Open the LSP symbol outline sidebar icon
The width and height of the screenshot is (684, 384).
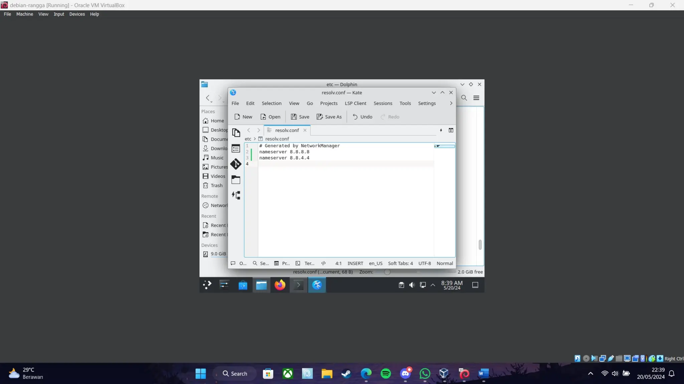point(236,195)
